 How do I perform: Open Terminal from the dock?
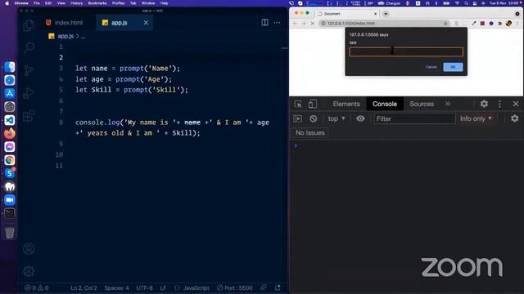pyautogui.click(x=10, y=213)
